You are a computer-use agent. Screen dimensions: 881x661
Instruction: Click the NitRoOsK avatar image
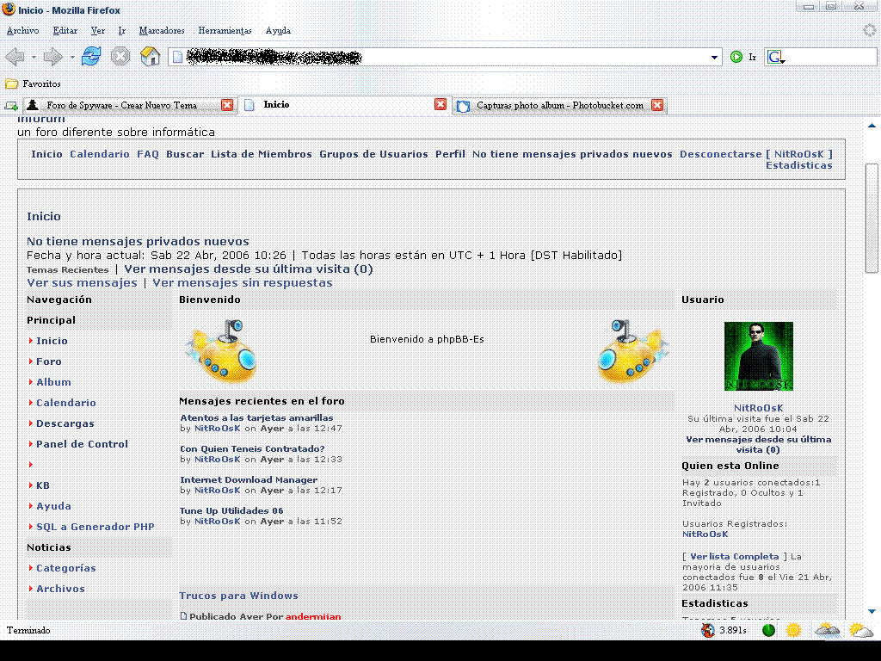759,356
